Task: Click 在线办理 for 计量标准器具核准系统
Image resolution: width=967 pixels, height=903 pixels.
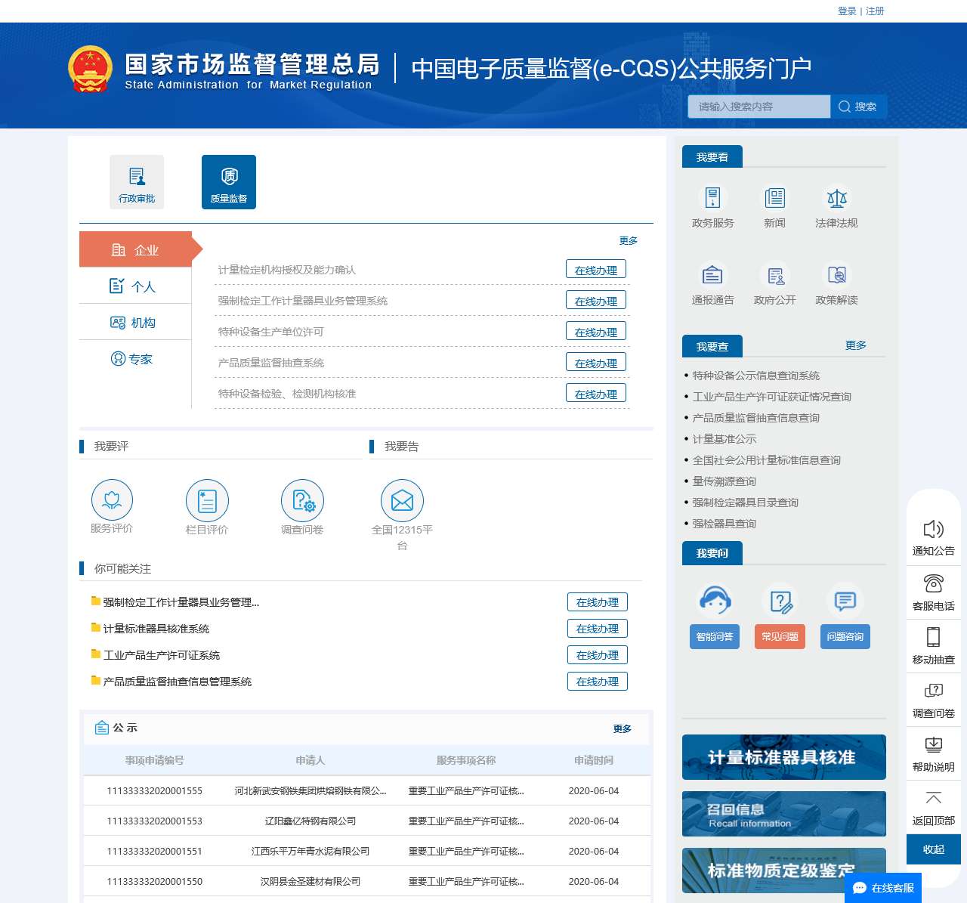Action: coord(598,629)
